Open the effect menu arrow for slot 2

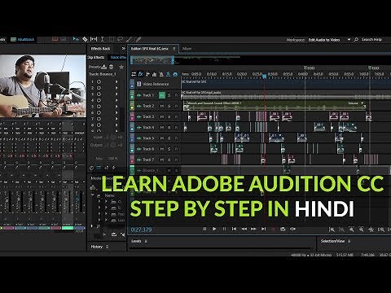click(x=116, y=88)
